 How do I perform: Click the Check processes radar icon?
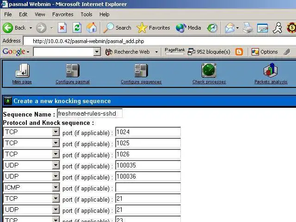(x=209, y=70)
